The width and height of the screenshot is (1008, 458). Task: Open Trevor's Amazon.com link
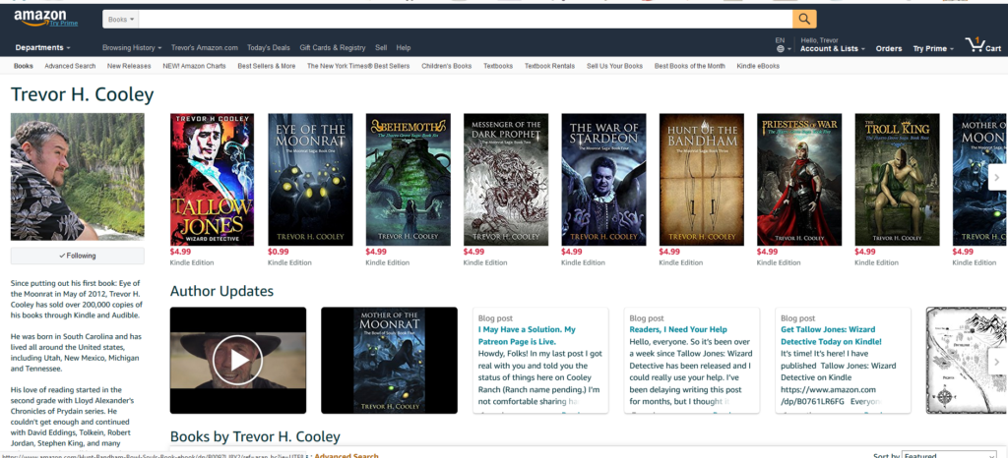click(205, 48)
